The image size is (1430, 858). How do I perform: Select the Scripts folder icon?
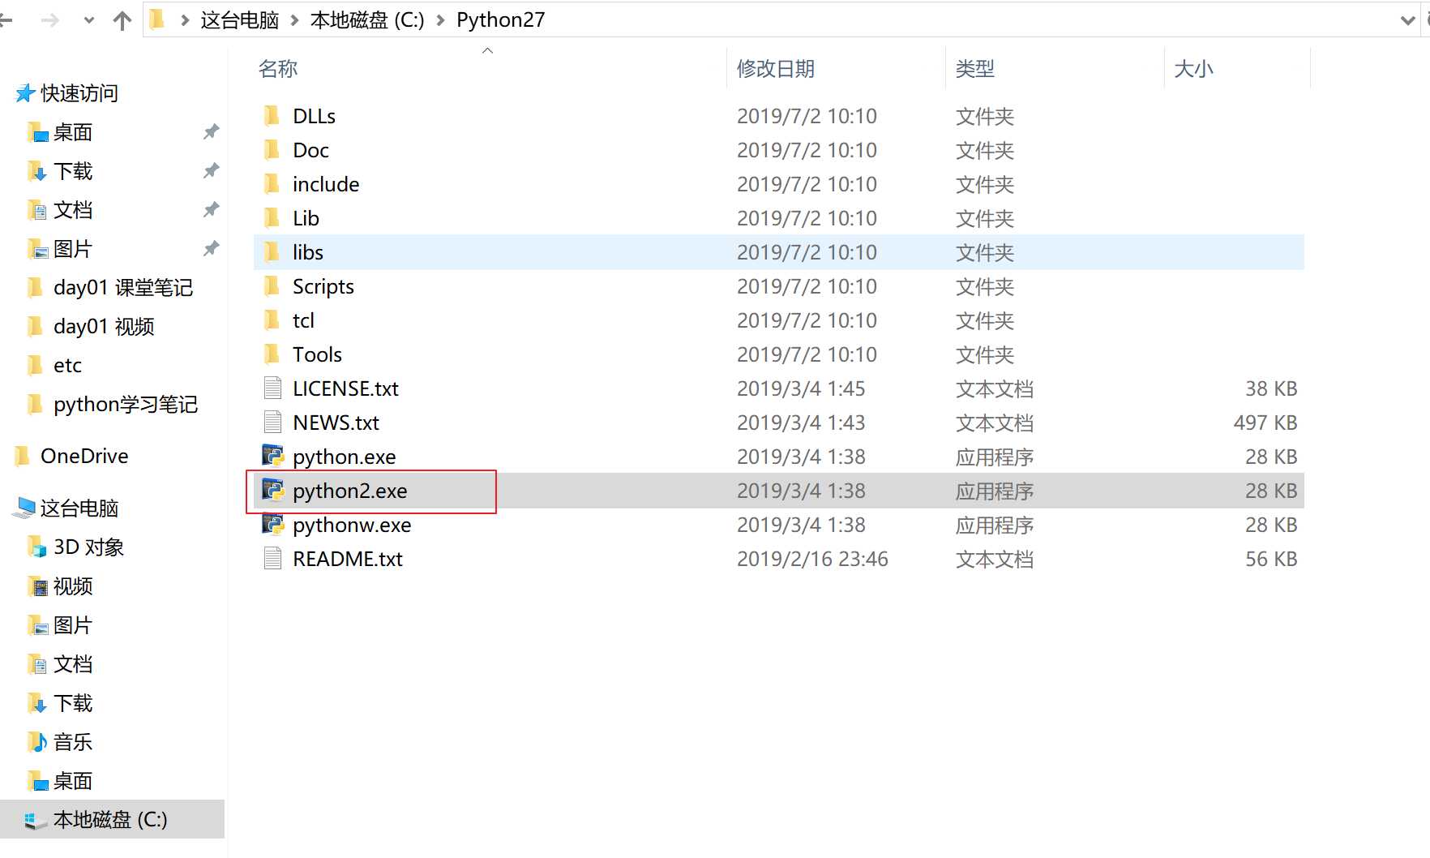click(x=272, y=286)
